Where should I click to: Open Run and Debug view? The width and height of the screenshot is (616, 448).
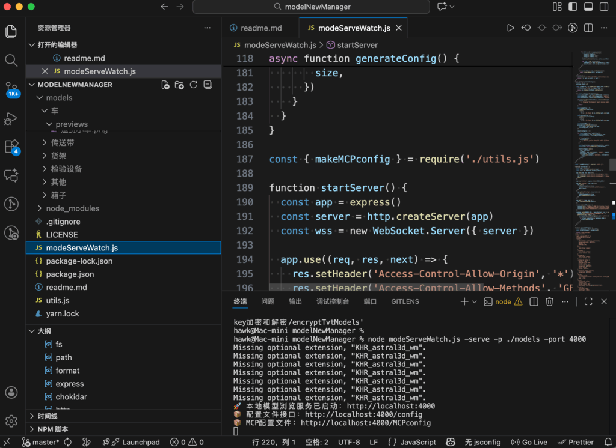(x=11, y=118)
